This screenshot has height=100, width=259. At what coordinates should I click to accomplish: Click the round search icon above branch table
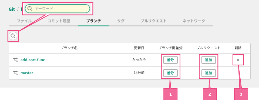coord(13,36)
